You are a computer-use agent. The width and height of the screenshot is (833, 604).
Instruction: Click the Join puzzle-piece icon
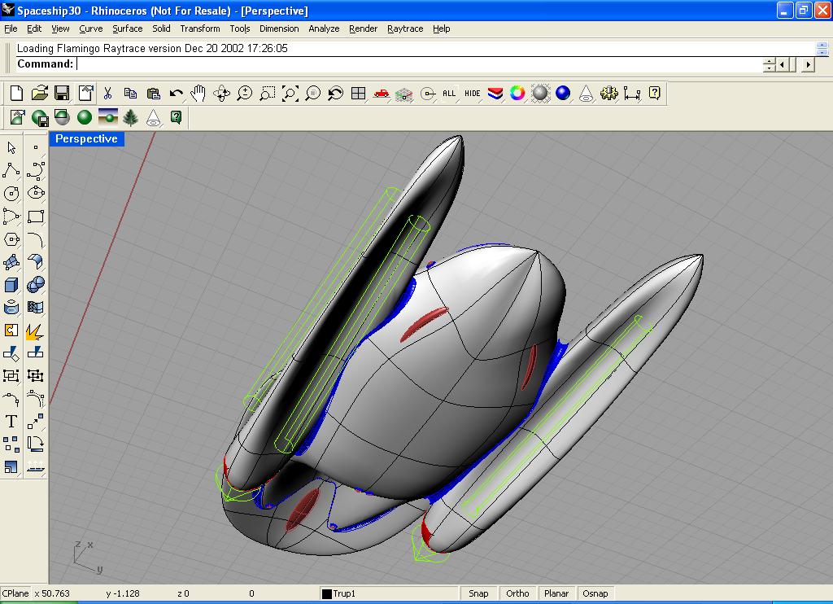click(11, 330)
